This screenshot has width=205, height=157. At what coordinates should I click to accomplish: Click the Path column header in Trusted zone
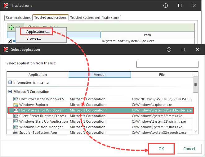point(148,35)
